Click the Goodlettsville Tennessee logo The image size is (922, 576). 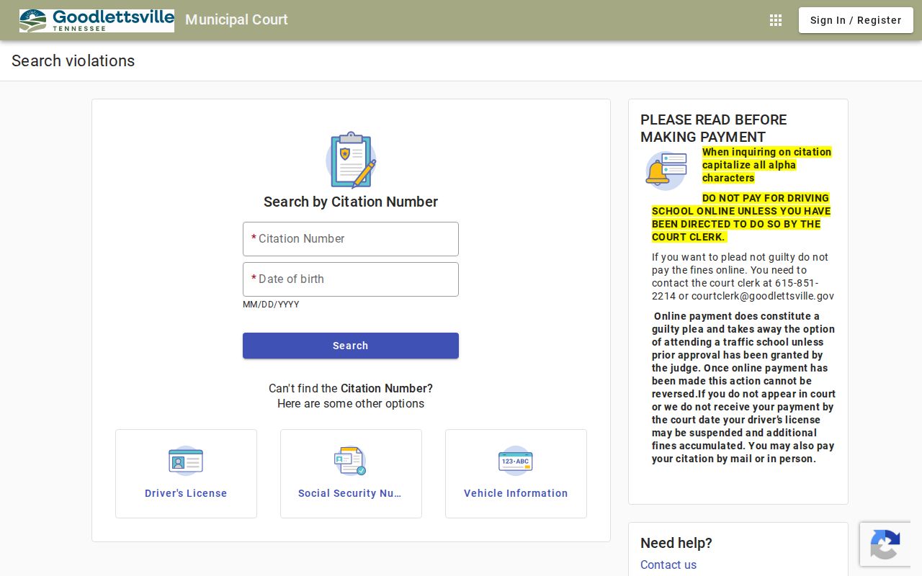tap(97, 20)
